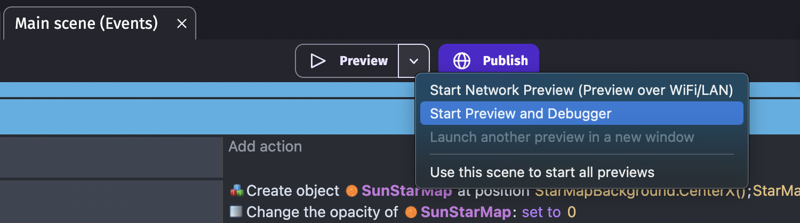Click the opacity value 0
This screenshot has height=223, width=800.
(571, 212)
